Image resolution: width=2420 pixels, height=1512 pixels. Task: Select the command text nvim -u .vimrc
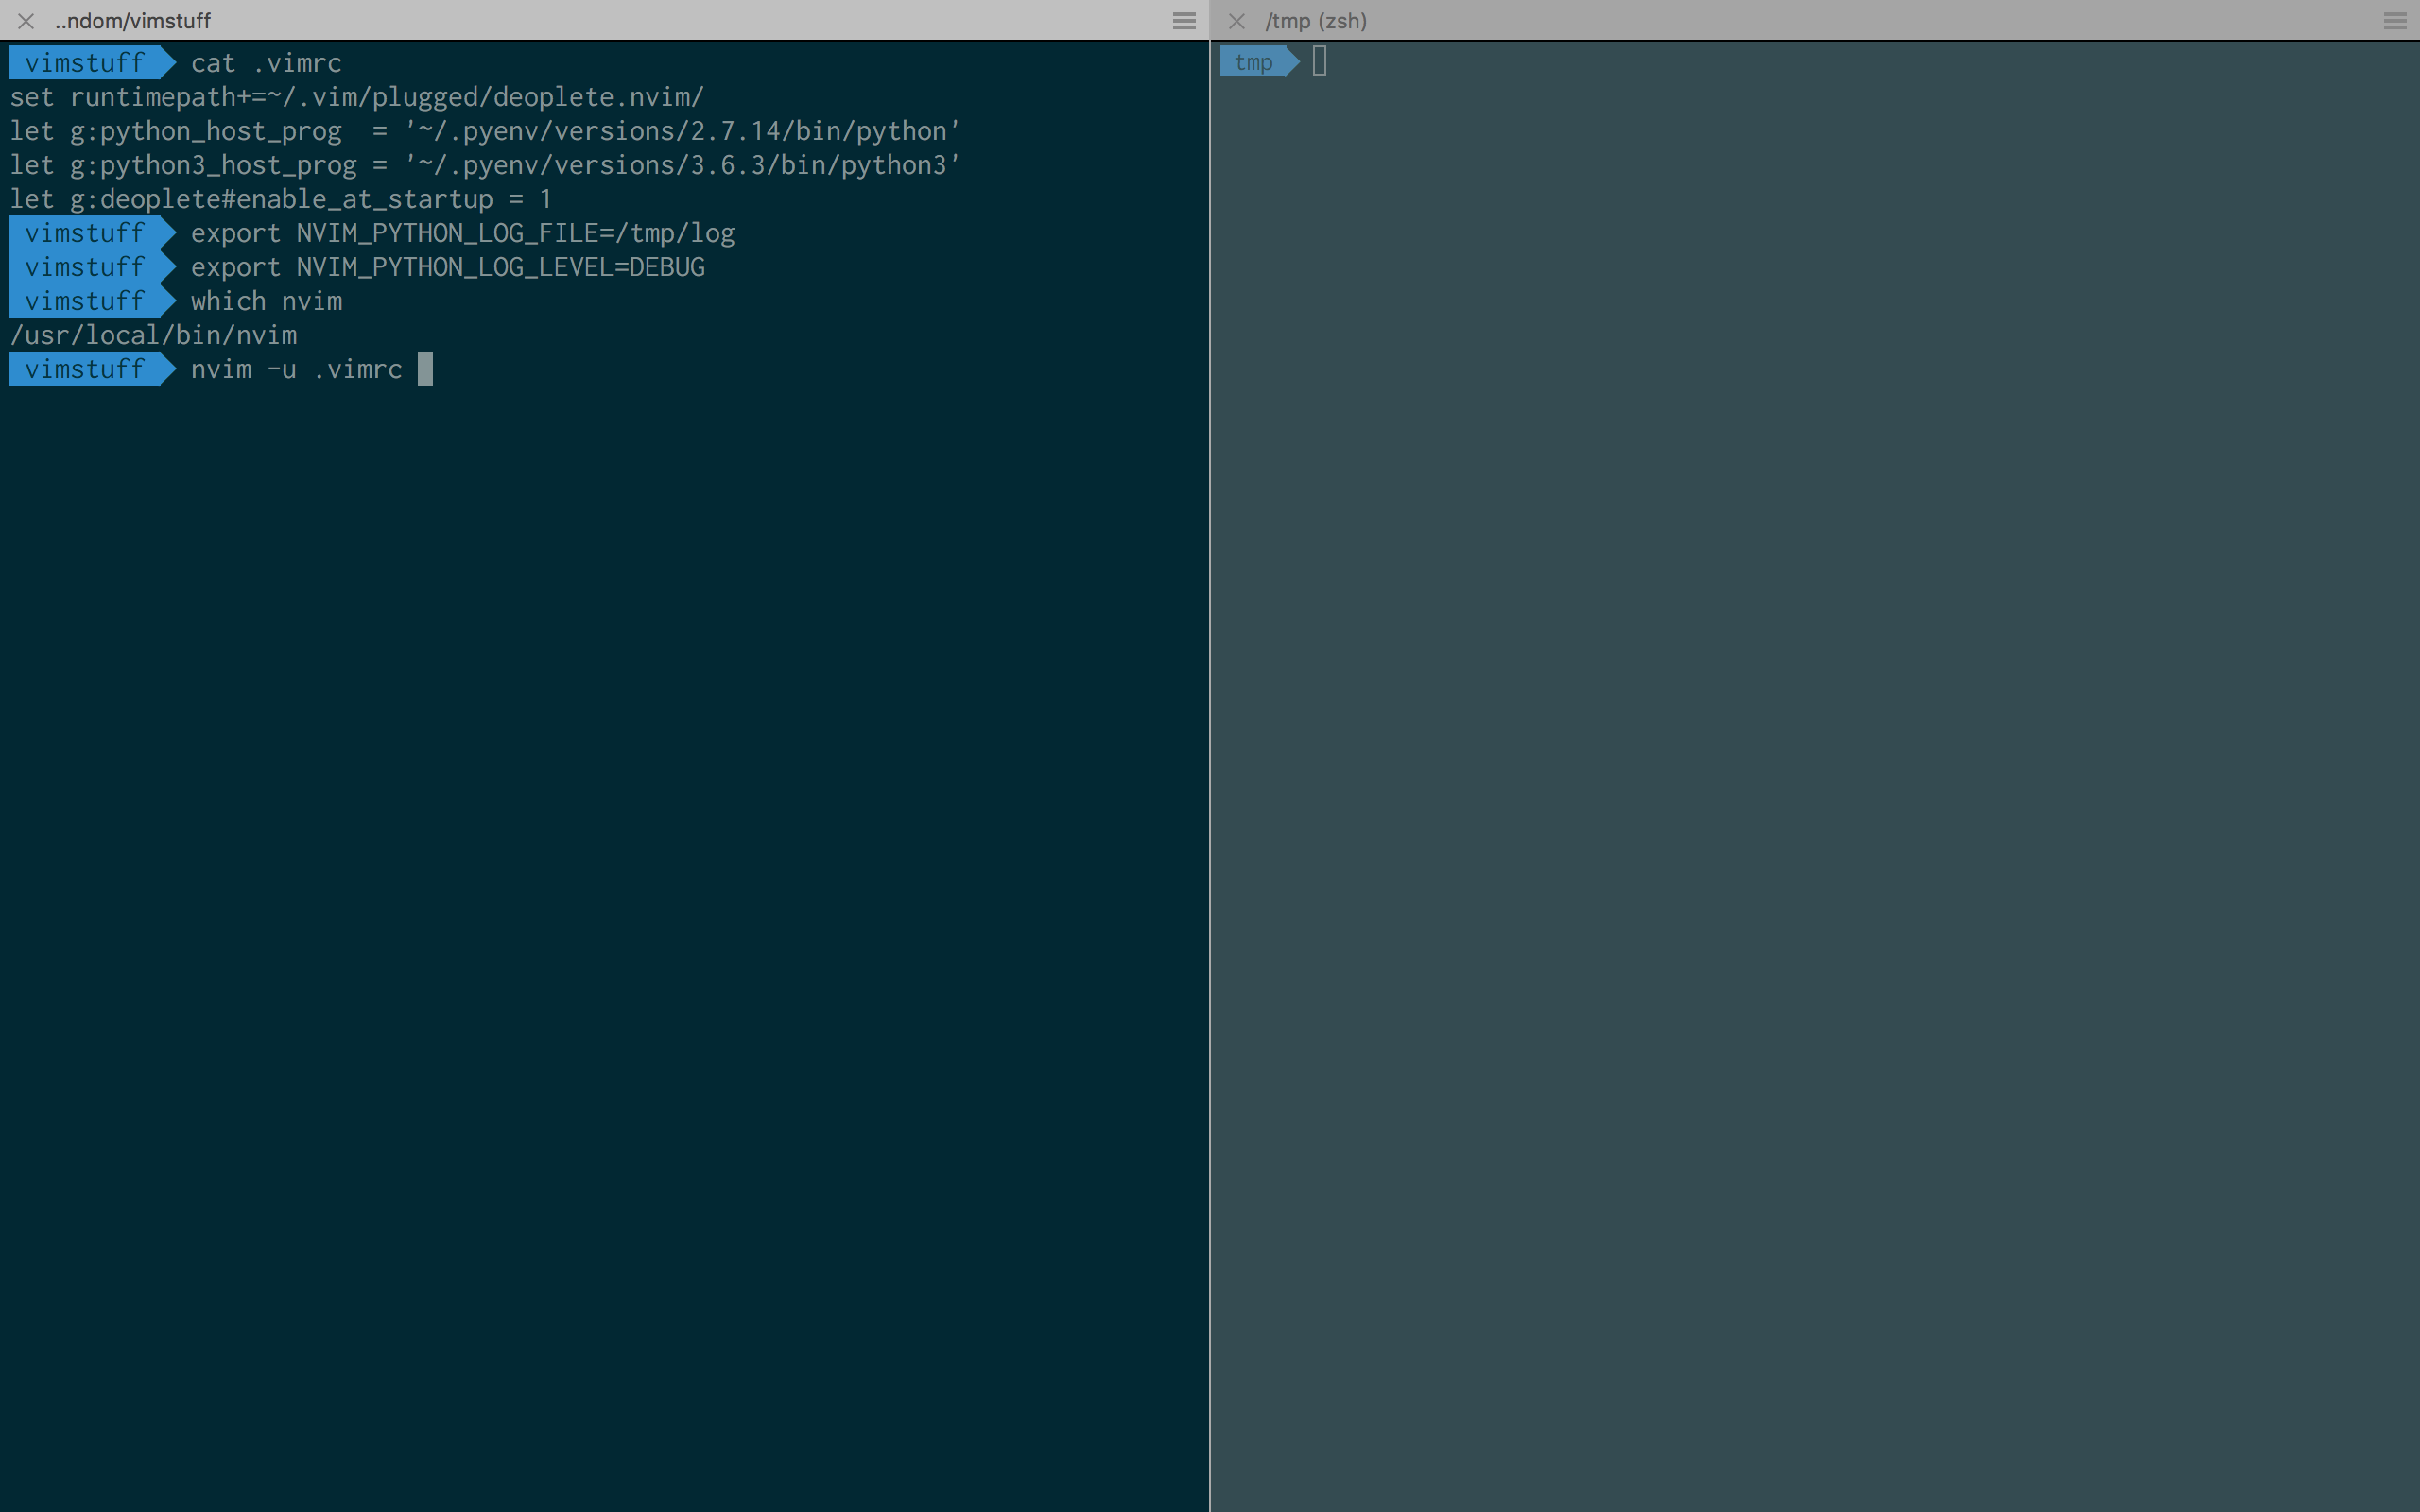tap(297, 369)
